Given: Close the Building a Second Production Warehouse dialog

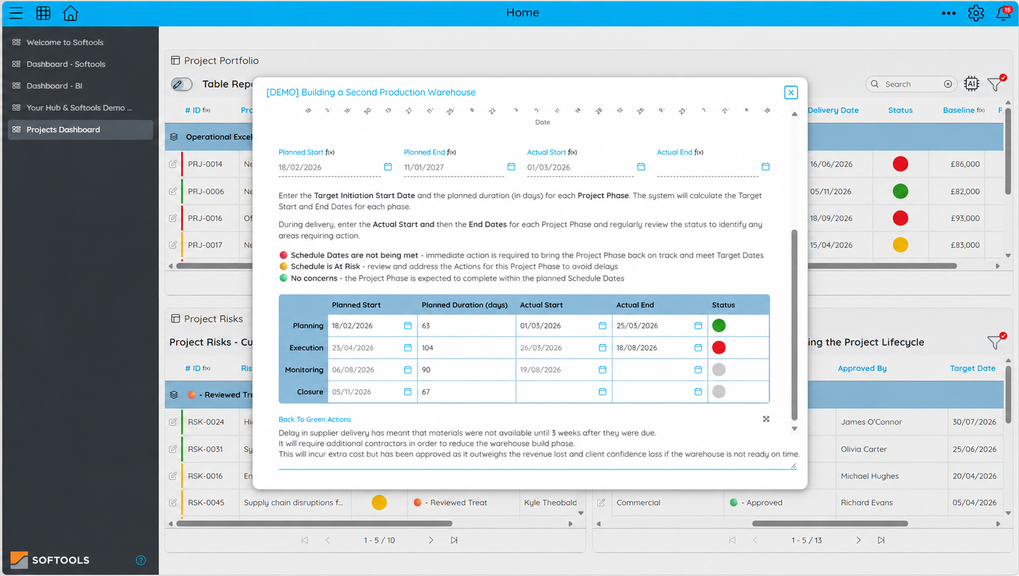Looking at the screenshot, I should (x=791, y=92).
